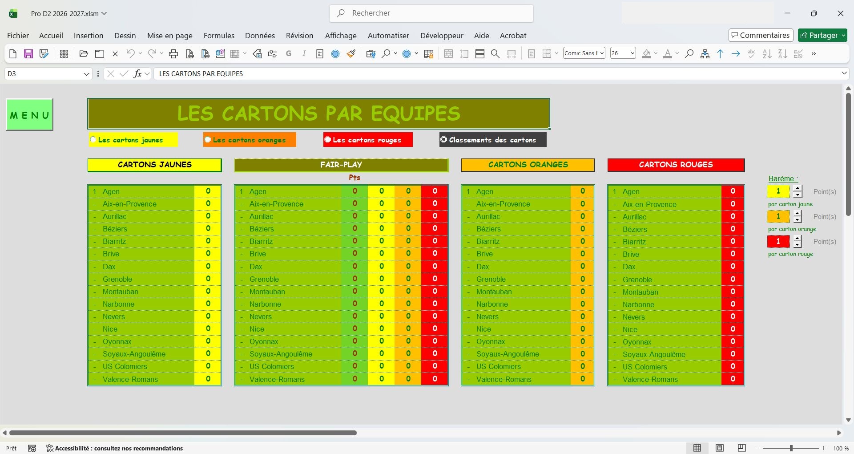
Task: Open the font size 26 dropdown
Action: pyautogui.click(x=632, y=53)
